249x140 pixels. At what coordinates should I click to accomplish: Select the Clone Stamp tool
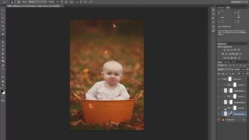pos(3,42)
